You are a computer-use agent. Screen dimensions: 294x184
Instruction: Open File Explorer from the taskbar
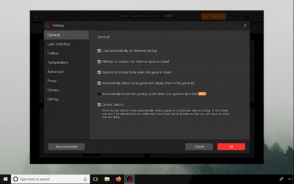point(107,179)
